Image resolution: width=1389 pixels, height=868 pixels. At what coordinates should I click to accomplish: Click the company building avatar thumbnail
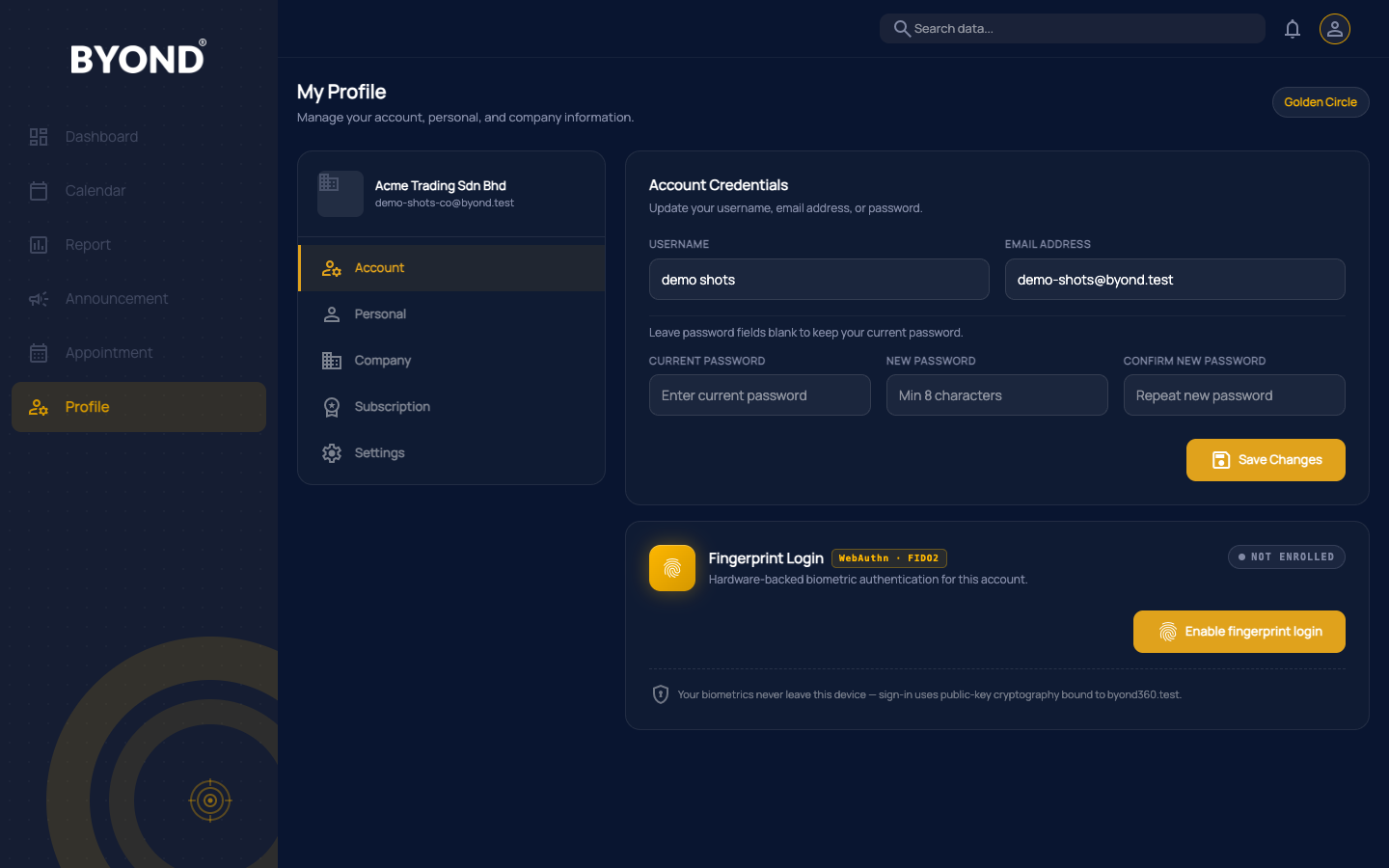pyautogui.click(x=340, y=194)
